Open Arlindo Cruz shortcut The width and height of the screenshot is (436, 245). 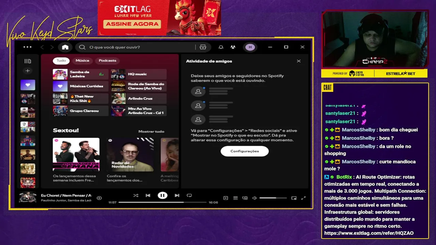pos(139,99)
